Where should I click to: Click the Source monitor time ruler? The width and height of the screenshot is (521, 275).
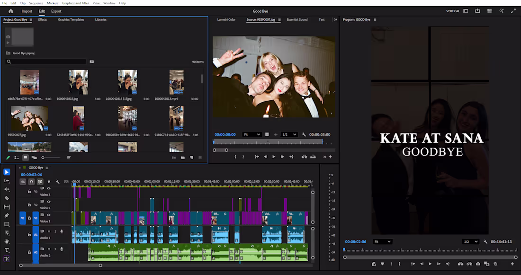(268, 142)
